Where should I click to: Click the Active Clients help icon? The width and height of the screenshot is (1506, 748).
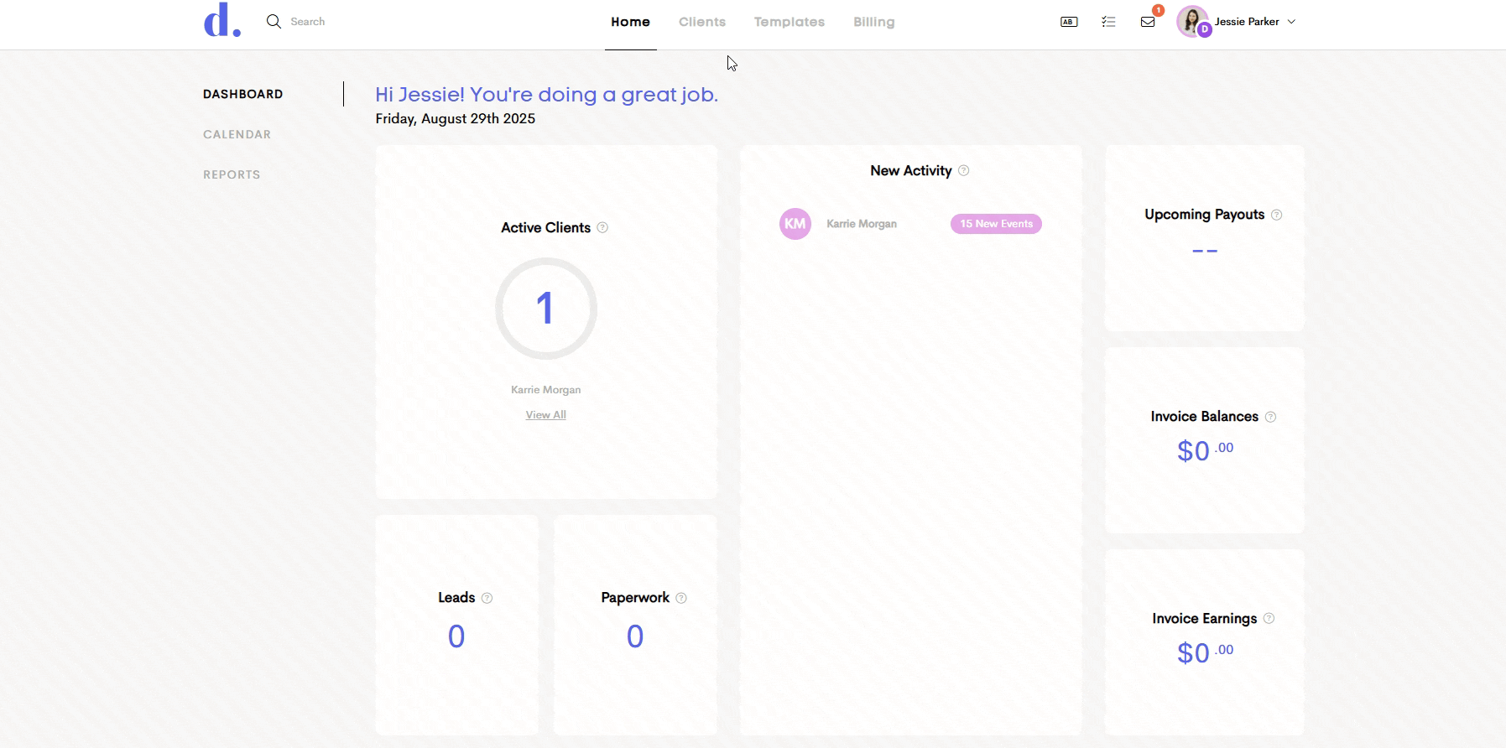click(x=602, y=227)
